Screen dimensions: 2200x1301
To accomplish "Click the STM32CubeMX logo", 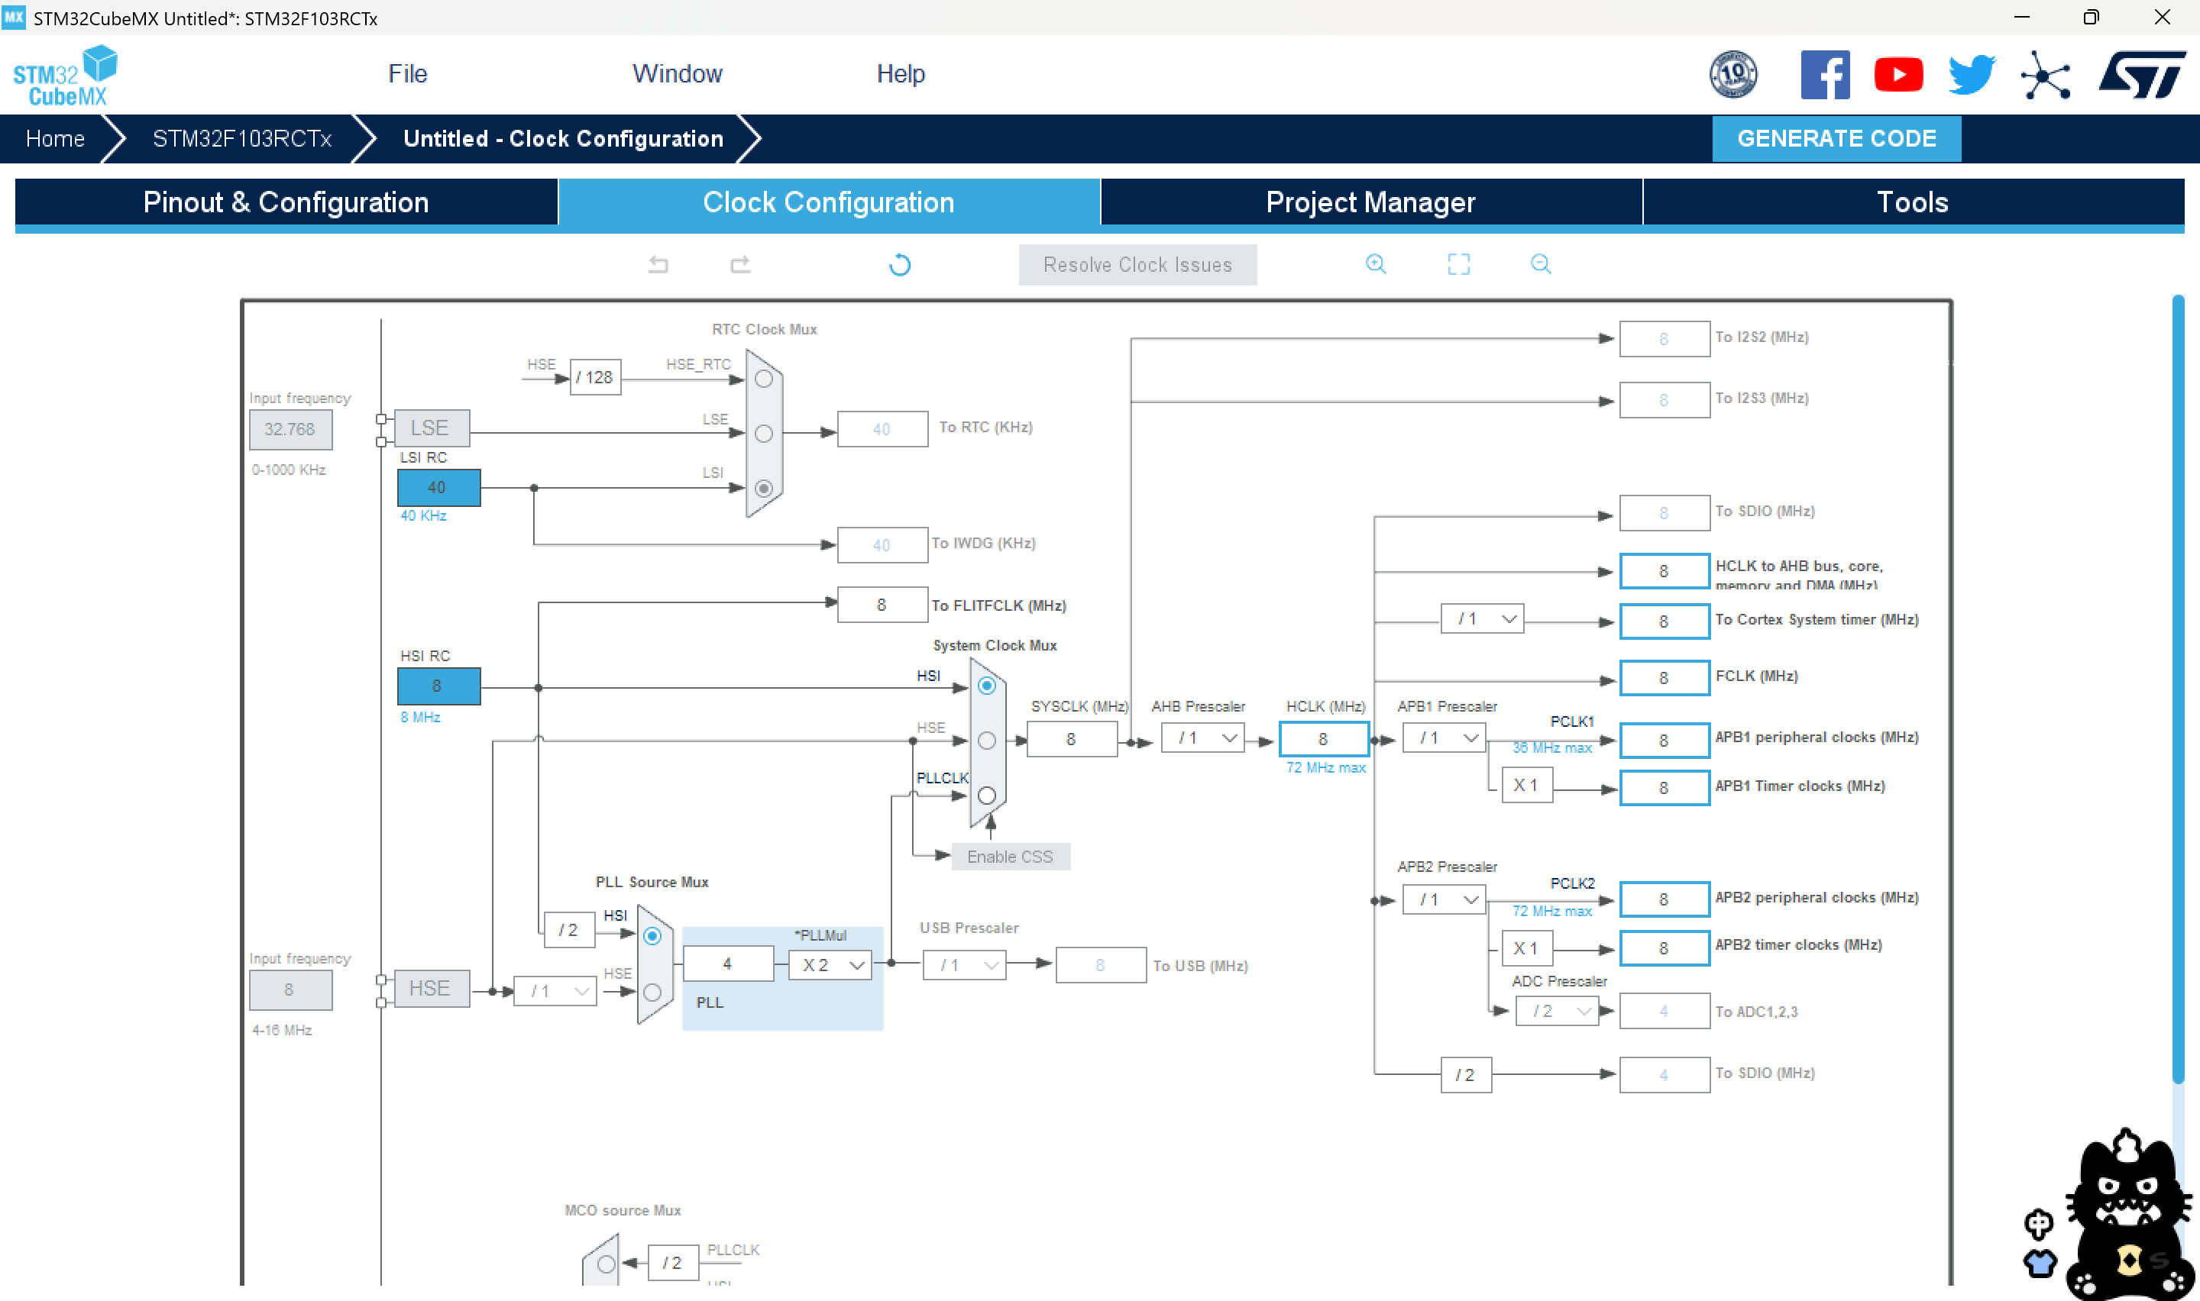I will [65, 76].
